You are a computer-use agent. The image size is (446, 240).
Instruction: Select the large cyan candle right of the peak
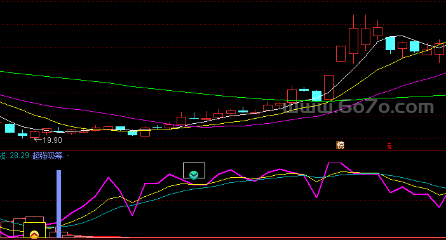(390, 44)
